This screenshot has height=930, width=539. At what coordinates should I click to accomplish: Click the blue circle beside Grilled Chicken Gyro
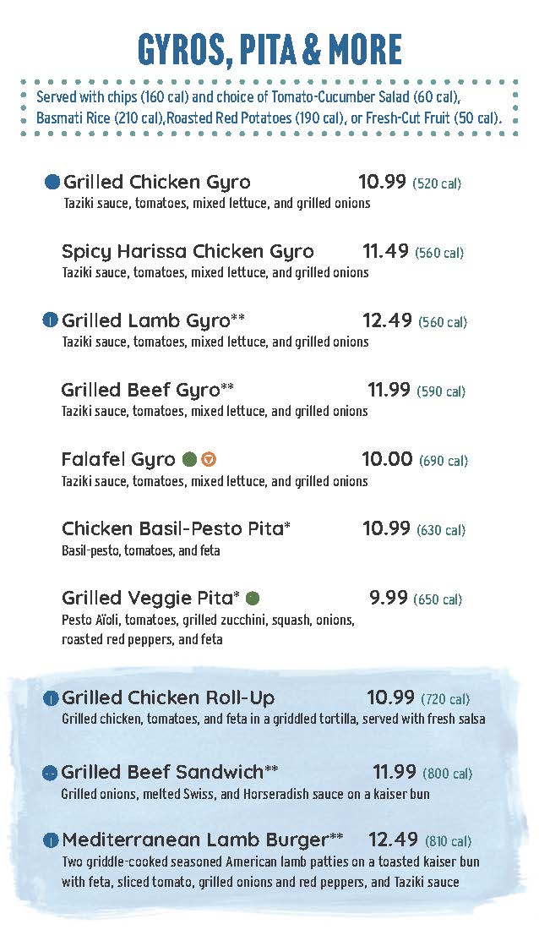click(x=52, y=182)
